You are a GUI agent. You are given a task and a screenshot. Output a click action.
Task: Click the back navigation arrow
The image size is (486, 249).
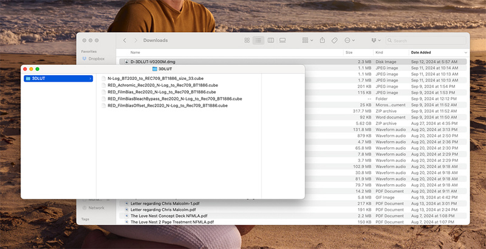(x=125, y=41)
